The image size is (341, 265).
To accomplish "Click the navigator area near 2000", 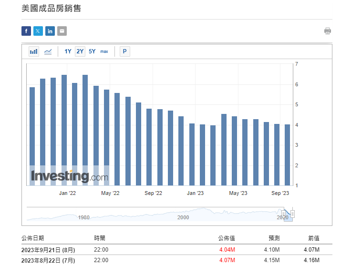I will [183, 214].
